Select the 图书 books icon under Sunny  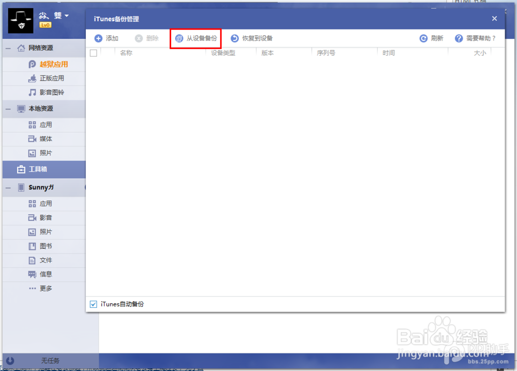pos(32,246)
